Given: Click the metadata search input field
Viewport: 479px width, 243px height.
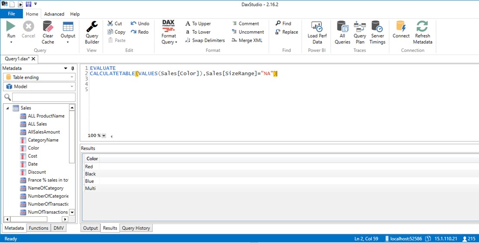Looking at the screenshot, I should click(x=44, y=97).
